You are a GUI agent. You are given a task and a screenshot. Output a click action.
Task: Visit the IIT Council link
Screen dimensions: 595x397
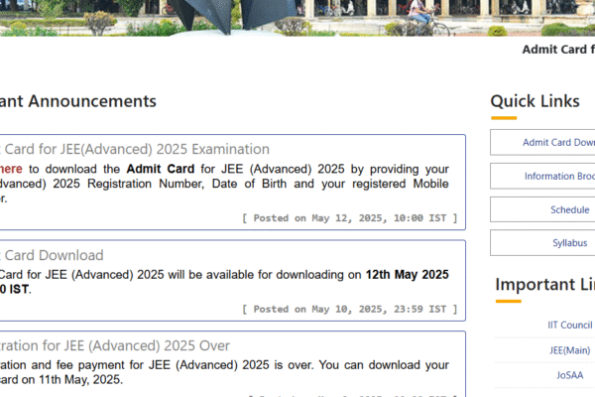click(569, 325)
